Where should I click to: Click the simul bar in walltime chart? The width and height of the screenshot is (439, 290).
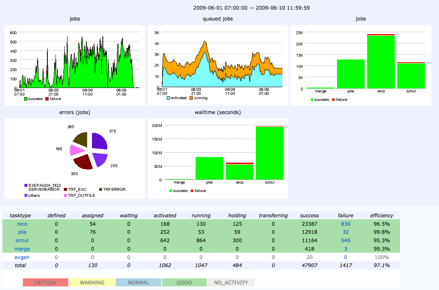tap(270, 153)
